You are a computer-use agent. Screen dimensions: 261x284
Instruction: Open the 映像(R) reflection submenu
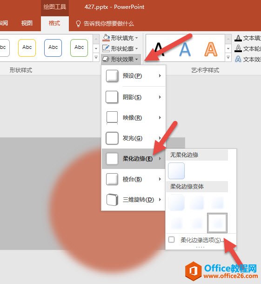coord(134,118)
